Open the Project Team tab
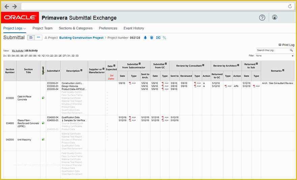Screen dimensions: 297x180 click(x=43, y=28)
